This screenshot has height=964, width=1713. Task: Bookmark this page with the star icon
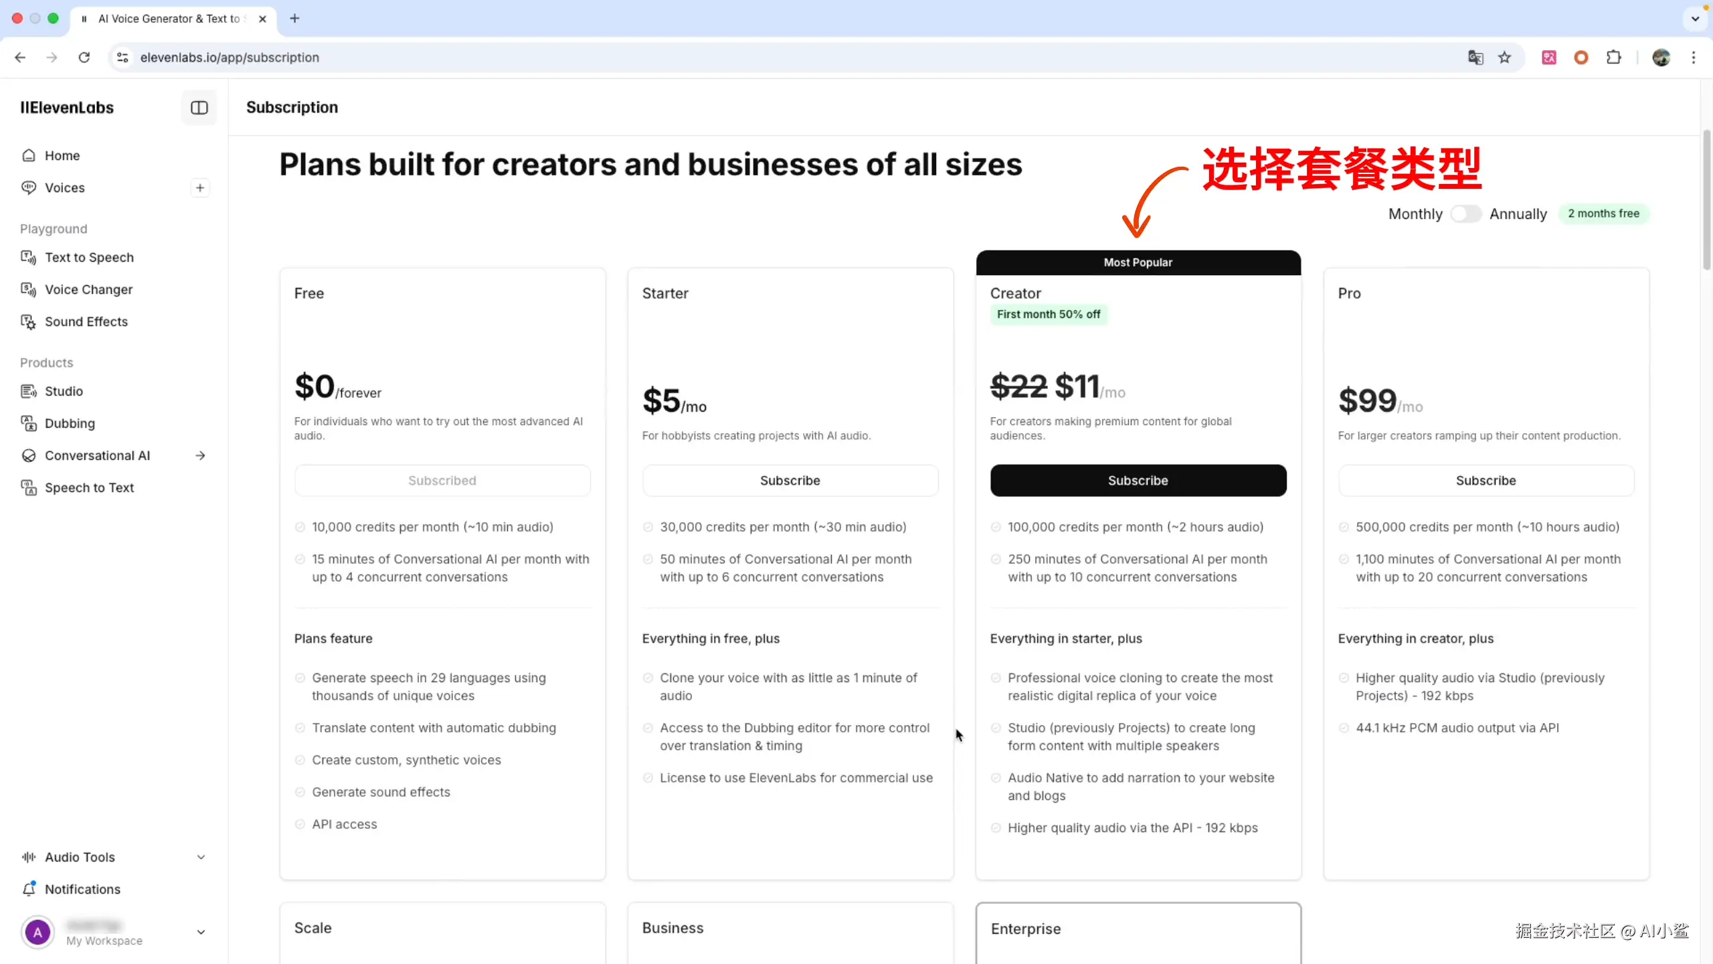[x=1505, y=58]
